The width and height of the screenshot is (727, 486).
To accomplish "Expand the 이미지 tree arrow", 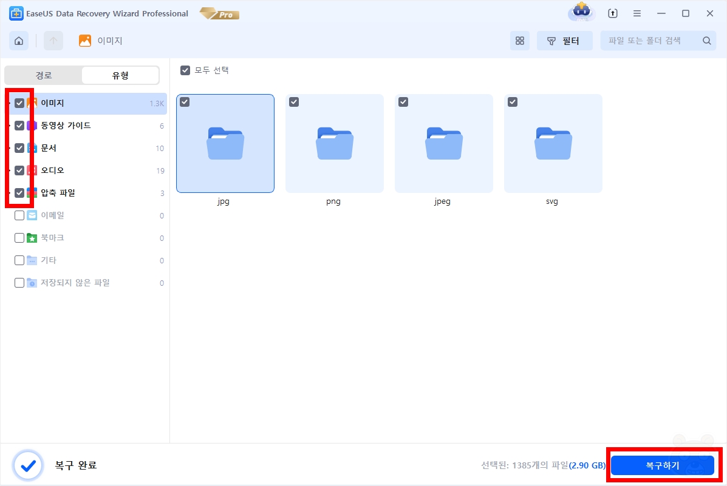I will click(x=10, y=103).
